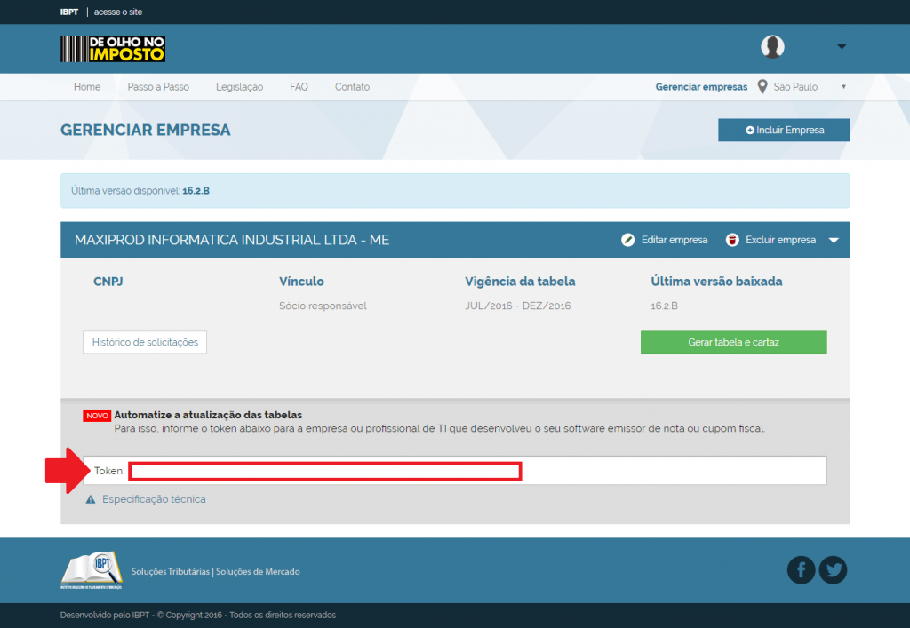Open the Twitter page icon in footer
Image resolution: width=910 pixels, height=628 pixels.
coord(833,570)
